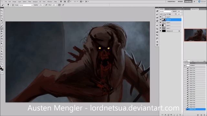
Task: Open Tool Presets panel from dock
Action: tap(157, 38)
